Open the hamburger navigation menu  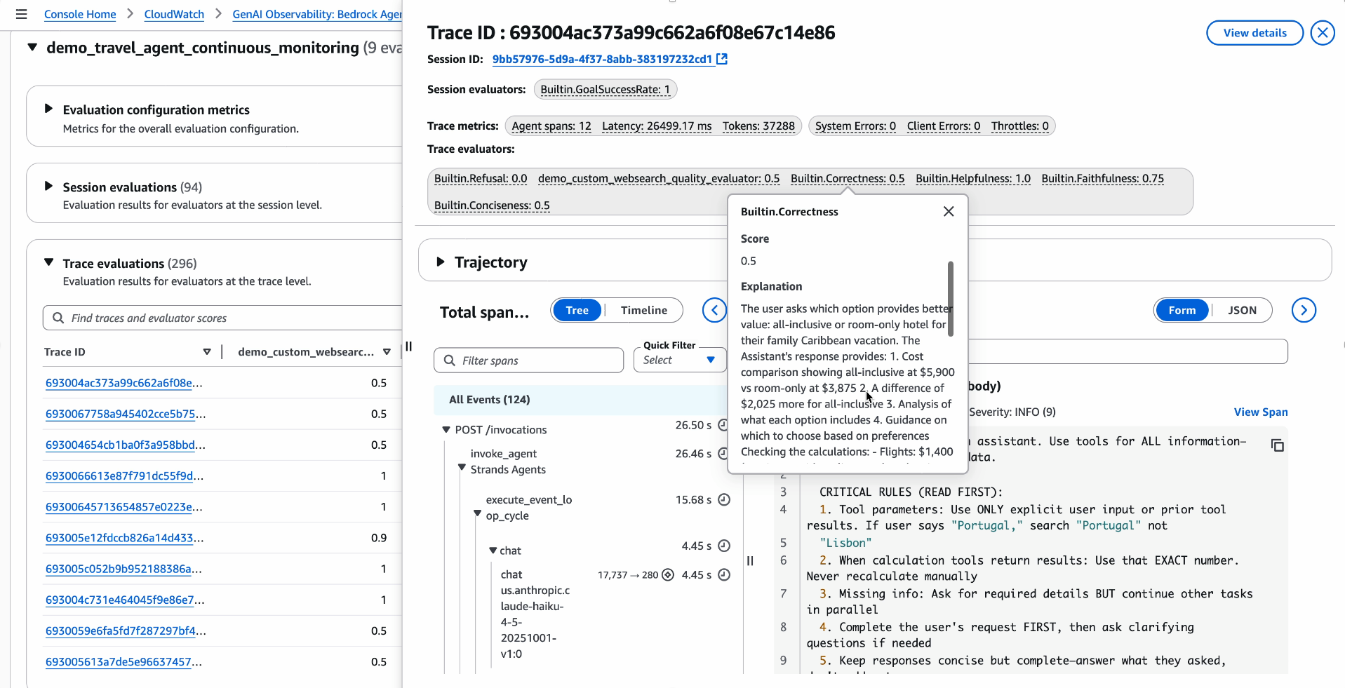[x=21, y=14]
